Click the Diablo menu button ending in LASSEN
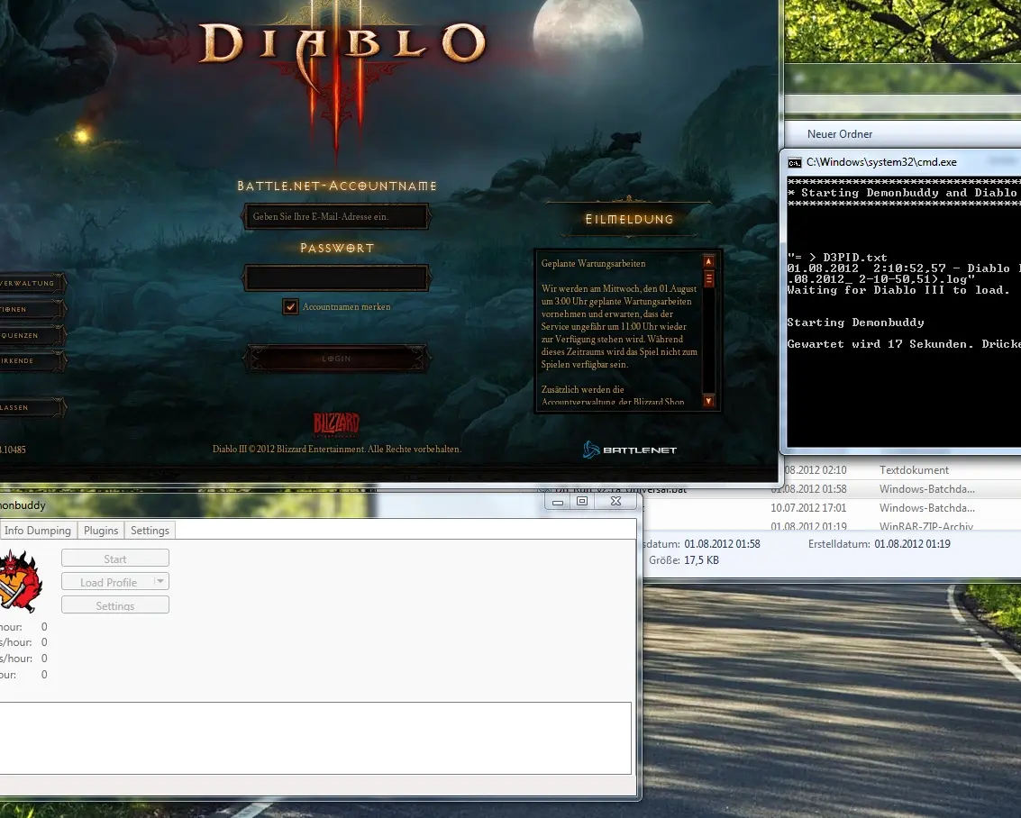1021x818 pixels. click(x=32, y=407)
